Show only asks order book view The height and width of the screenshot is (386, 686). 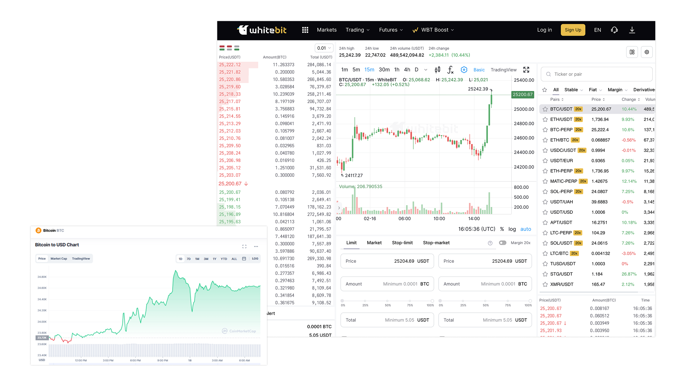[x=229, y=48]
